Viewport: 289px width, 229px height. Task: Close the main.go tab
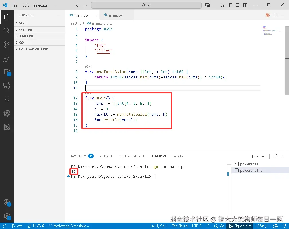(x=95, y=15)
